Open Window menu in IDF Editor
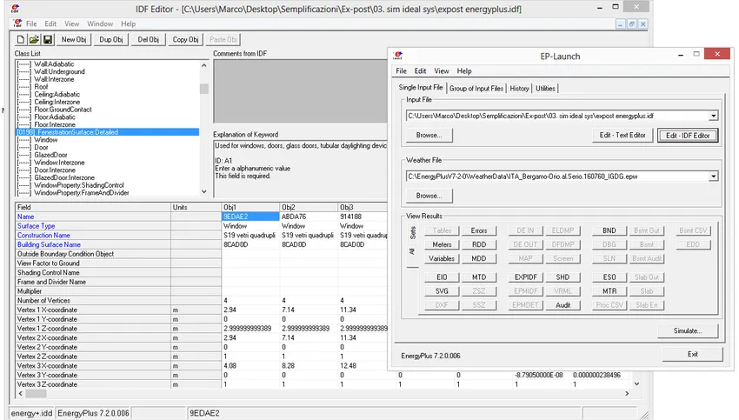This screenshot has width=739, height=420. click(x=100, y=23)
